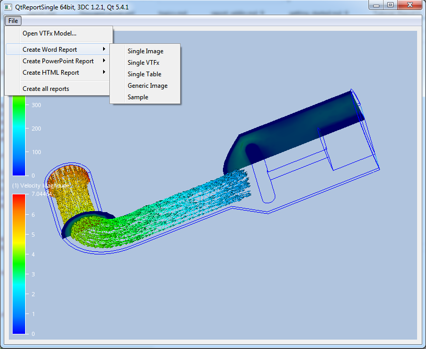Click the File menu
Screen dimensions: 426x349
(x=13, y=21)
